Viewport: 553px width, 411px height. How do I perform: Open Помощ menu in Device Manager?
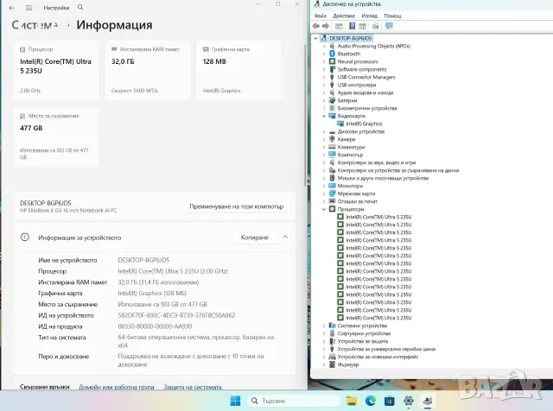[392, 16]
